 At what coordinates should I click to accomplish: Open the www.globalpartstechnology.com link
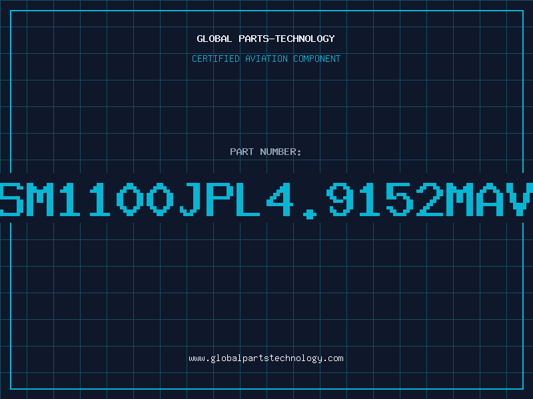pos(266,358)
